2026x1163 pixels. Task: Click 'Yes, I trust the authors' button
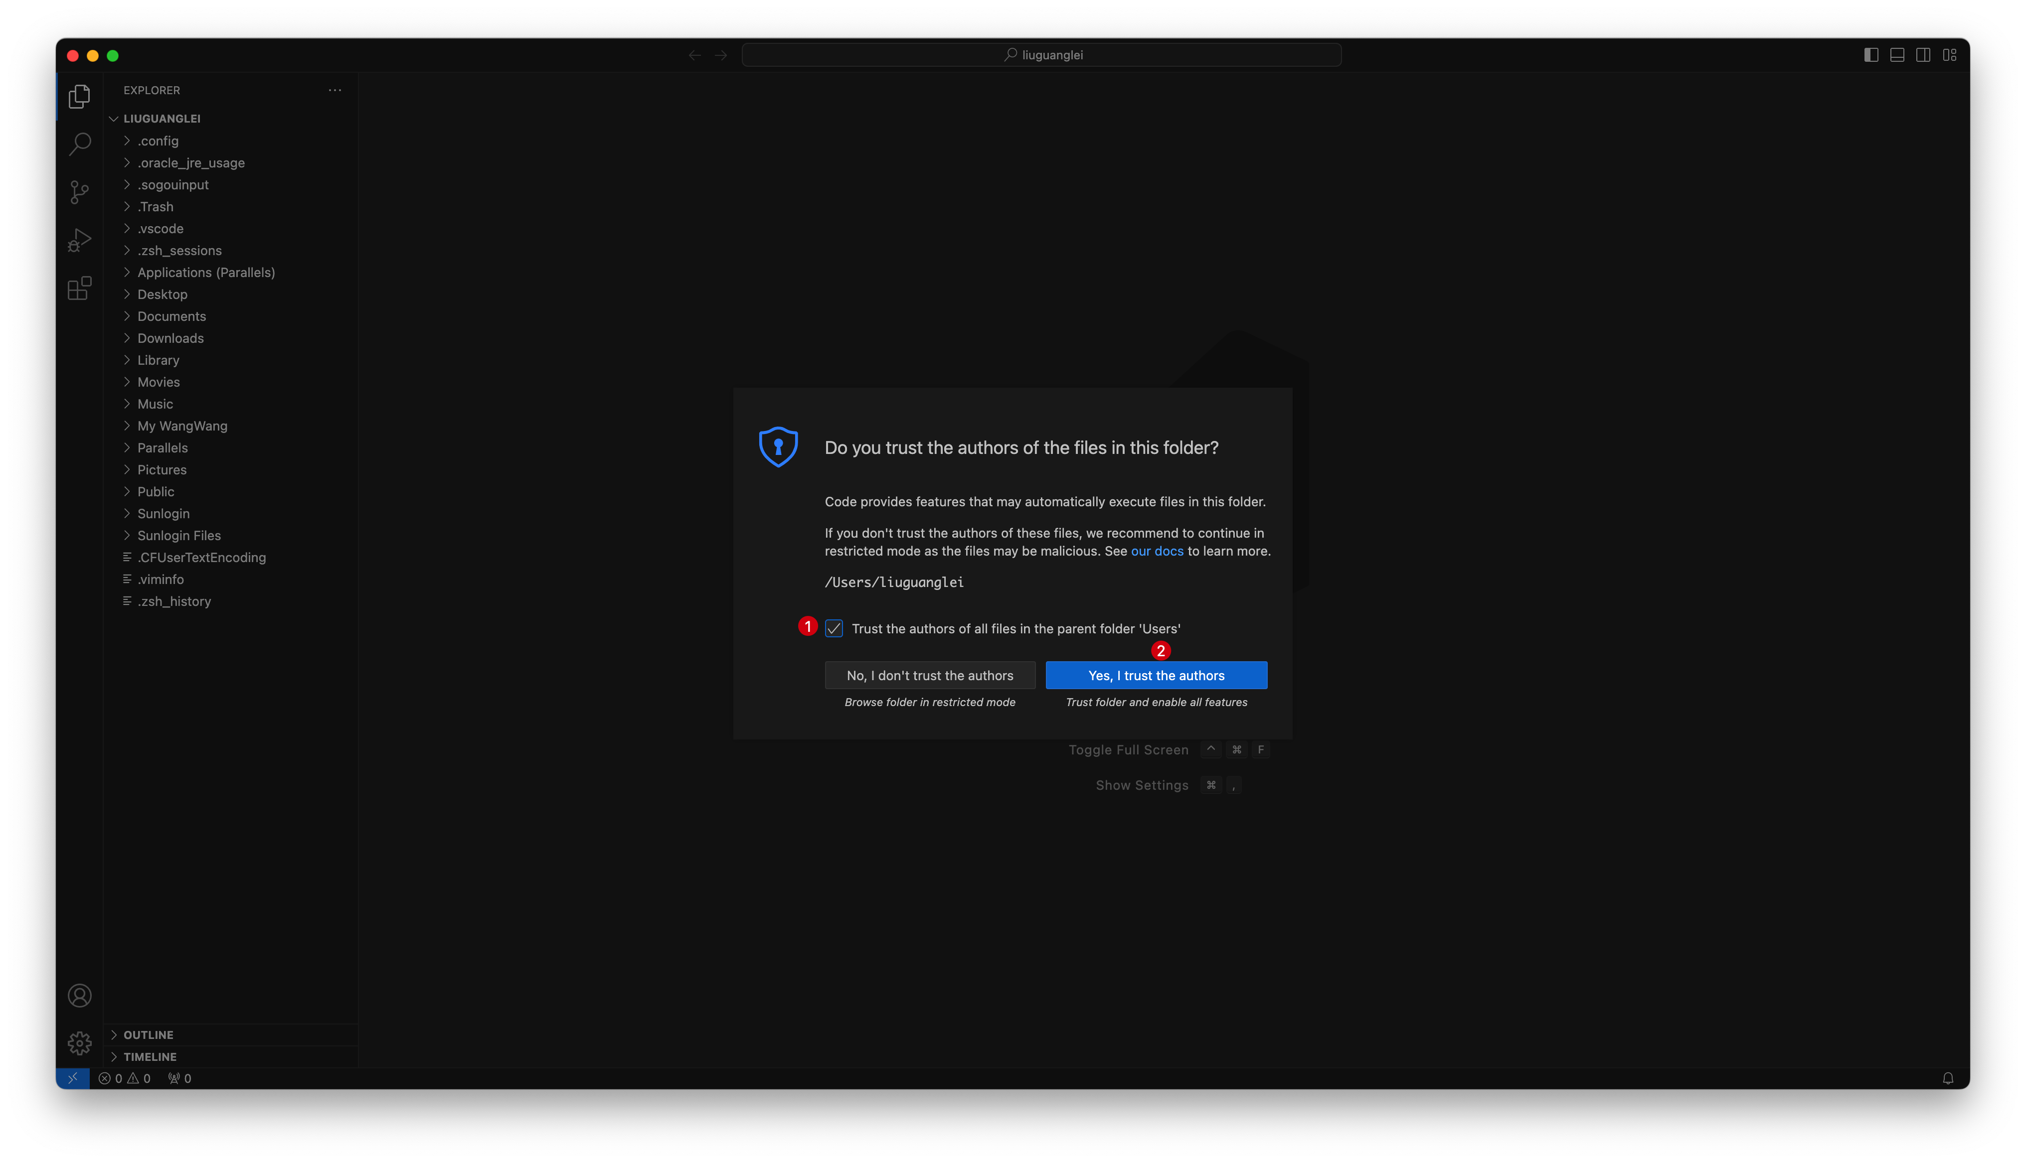click(x=1156, y=675)
